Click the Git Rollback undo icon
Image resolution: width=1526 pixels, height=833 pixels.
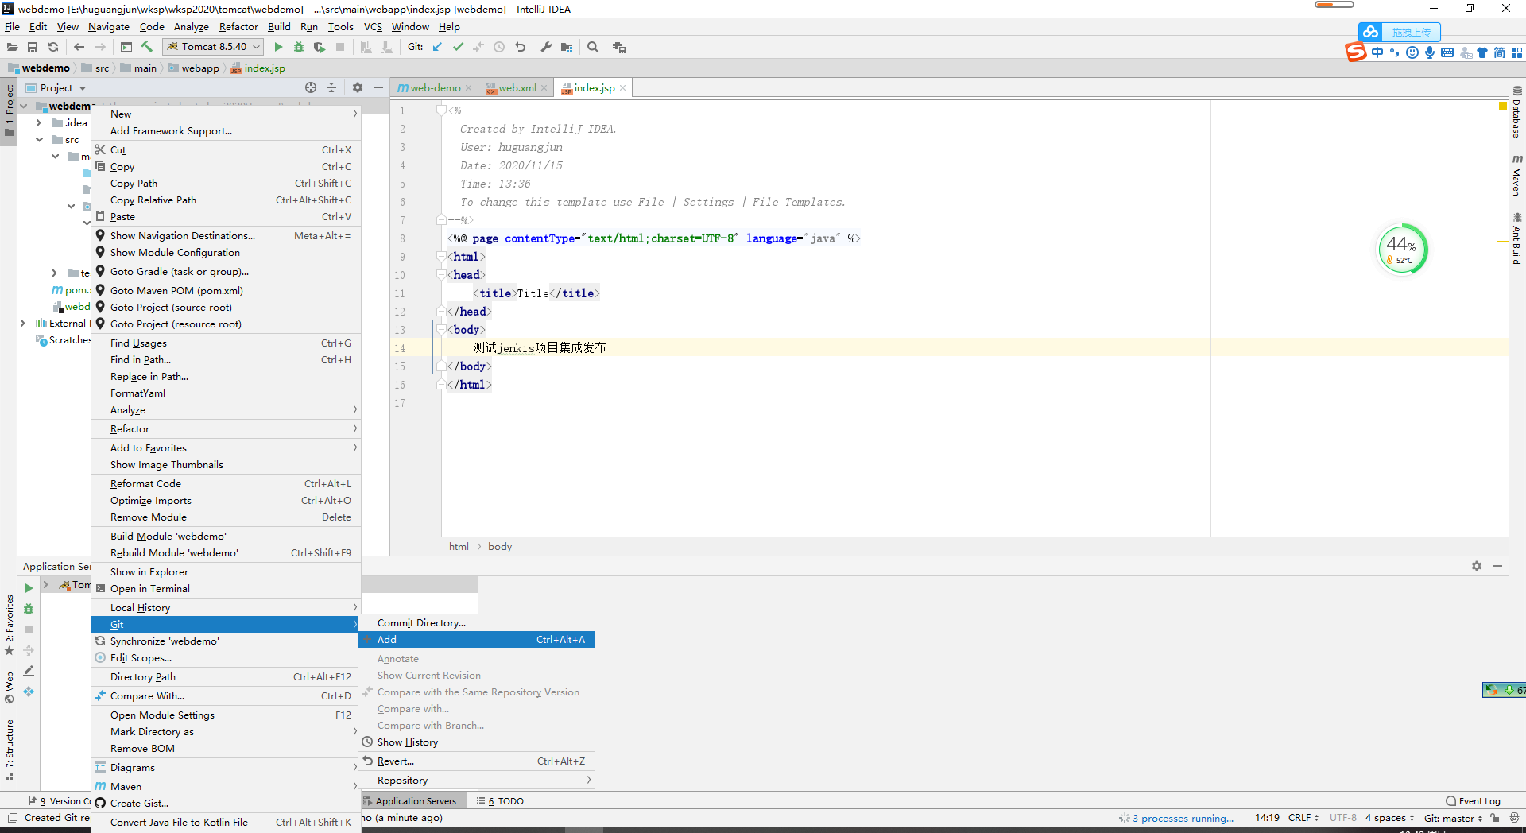click(520, 47)
